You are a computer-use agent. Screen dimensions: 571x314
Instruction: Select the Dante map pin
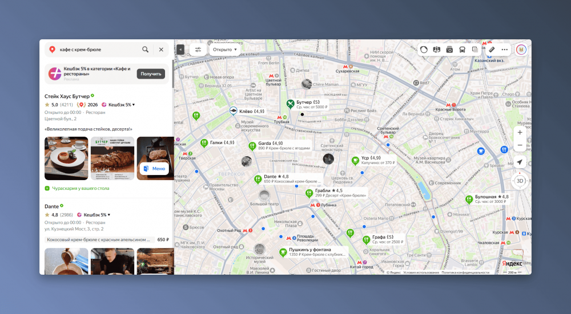coord(258,179)
